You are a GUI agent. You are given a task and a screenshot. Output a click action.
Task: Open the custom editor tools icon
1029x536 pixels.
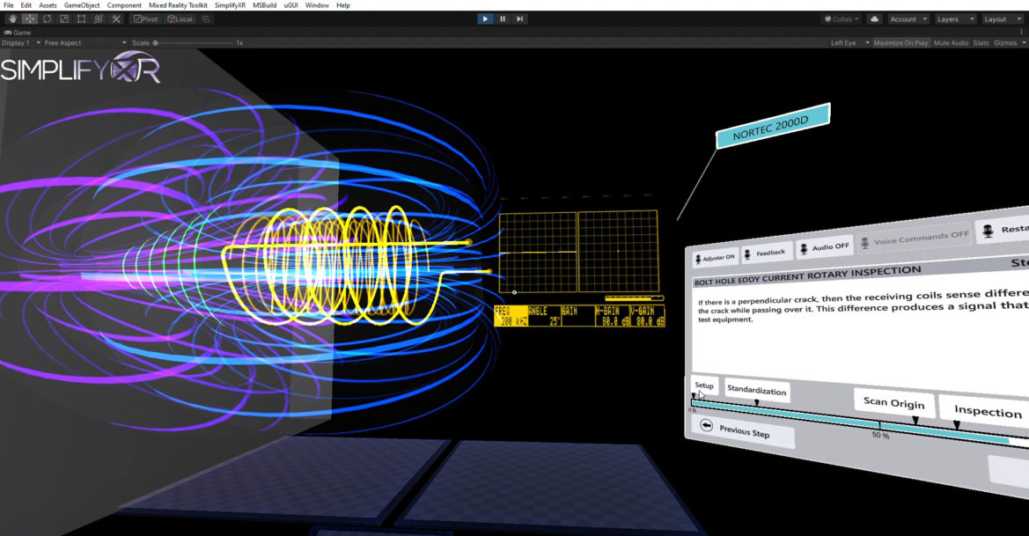click(x=116, y=19)
